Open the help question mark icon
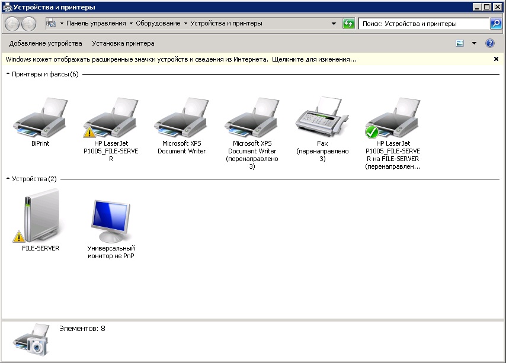 [x=490, y=43]
